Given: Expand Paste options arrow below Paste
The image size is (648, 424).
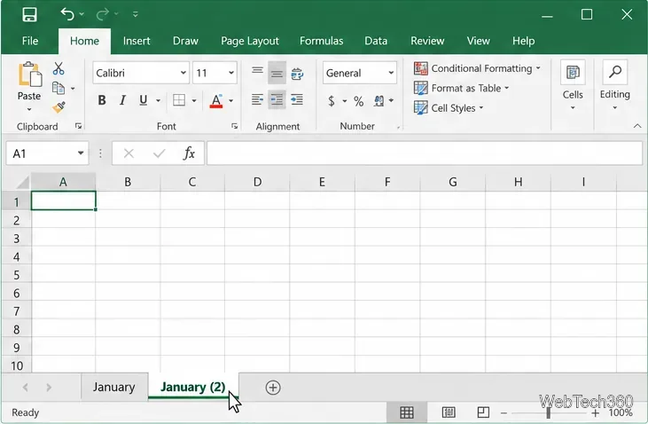Looking at the screenshot, I should point(29,110).
